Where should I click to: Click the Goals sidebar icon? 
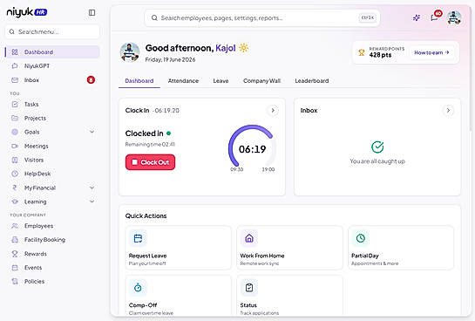[15, 132]
